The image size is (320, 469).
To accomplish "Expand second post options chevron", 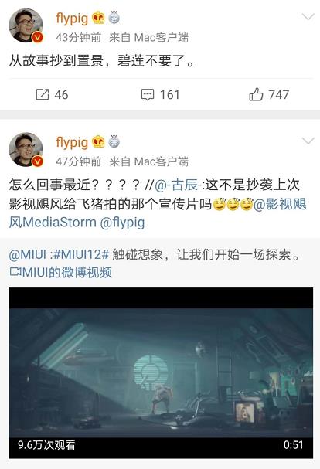I will [308, 141].
